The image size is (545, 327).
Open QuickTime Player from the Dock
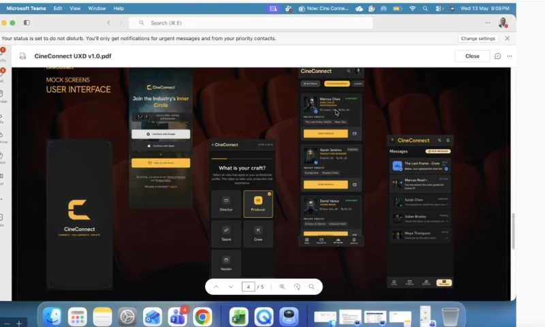[264, 317]
